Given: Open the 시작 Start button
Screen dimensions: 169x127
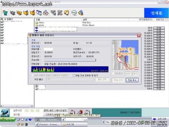Looking at the screenshot, I should [x=7, y=120].
